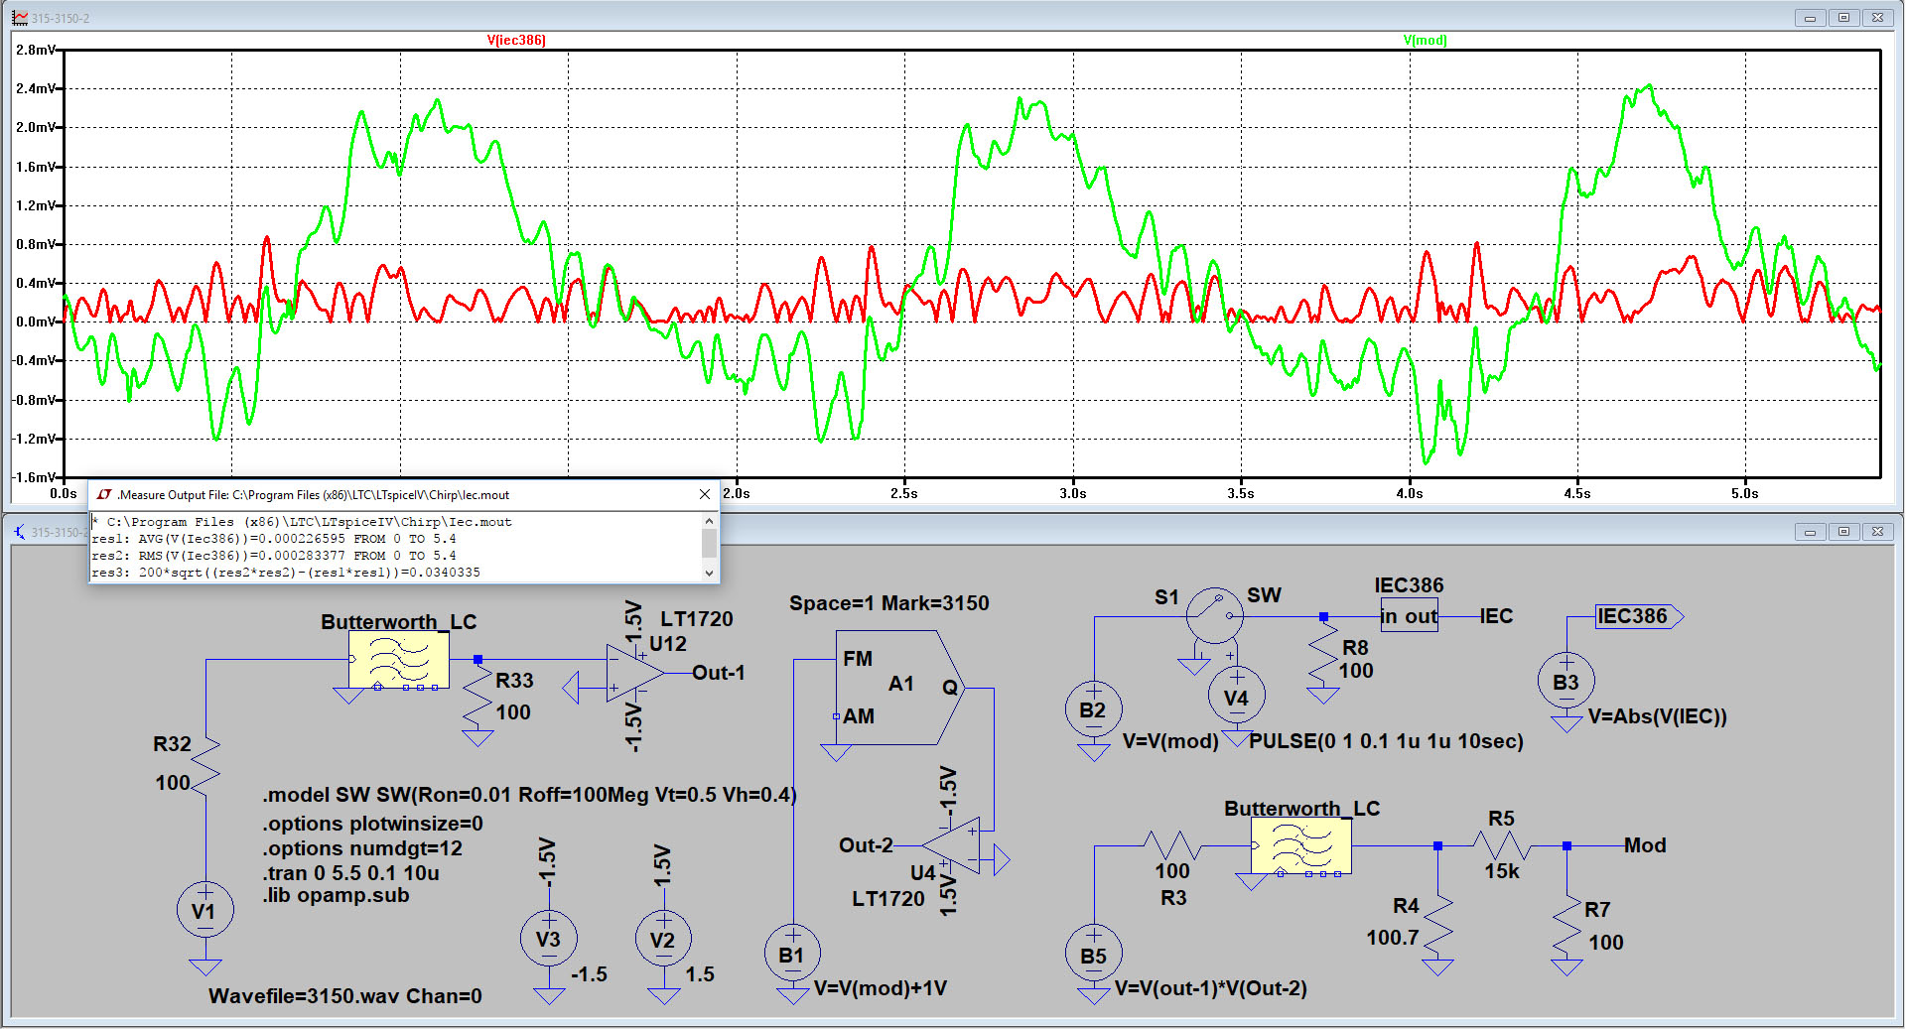Click the IEC net label
Viewport: 1906px width, 1029px height.
point(1496,616)
